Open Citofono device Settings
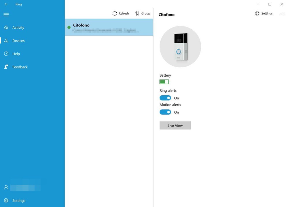 [x=264, y=14]
